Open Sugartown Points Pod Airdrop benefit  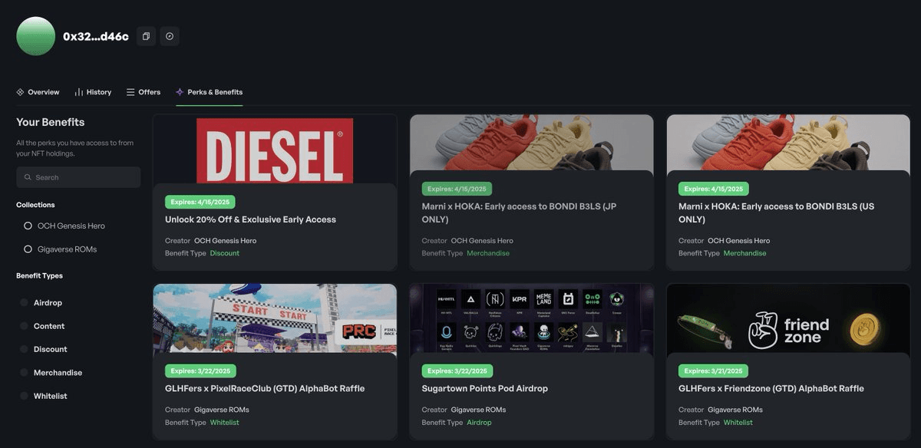tap(485, 388)
